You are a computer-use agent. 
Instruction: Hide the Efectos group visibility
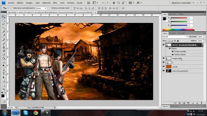click(x=170, y=48)
